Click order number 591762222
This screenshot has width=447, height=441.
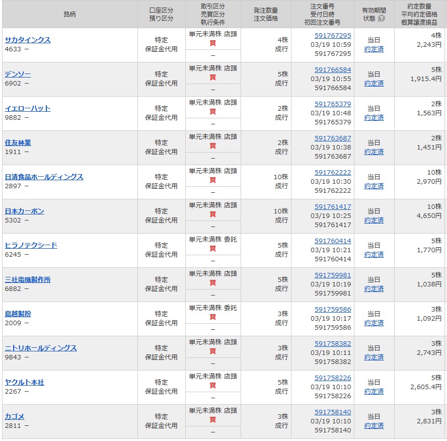333,173
